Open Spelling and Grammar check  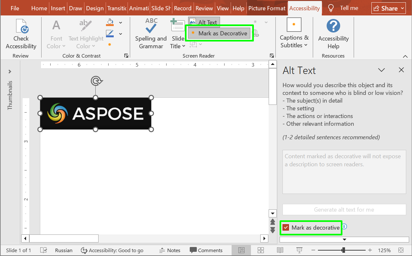pos(151,34)
